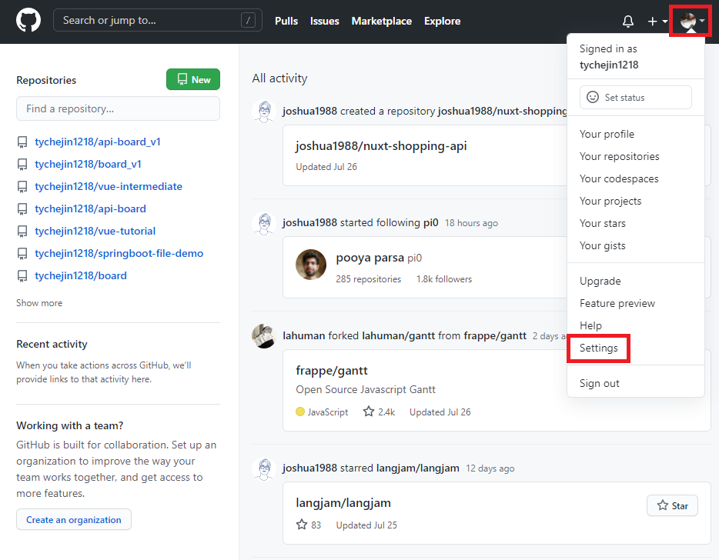This screenshot has width=719, height=560.
Task: Click tychejin1218 username in user menu
Action: (x=609, y=65)
